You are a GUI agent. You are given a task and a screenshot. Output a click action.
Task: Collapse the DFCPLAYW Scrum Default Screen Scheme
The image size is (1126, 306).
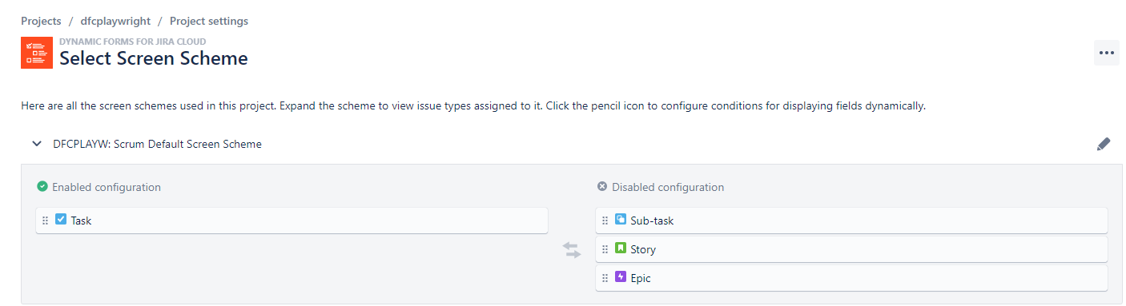pyautogui.click(x=36, y=145)
